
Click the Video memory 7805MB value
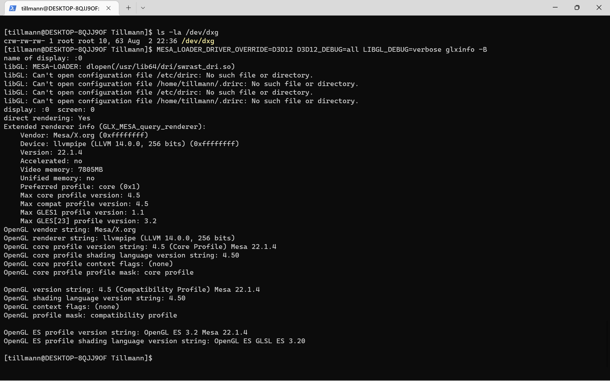click(x=91, y=170)
